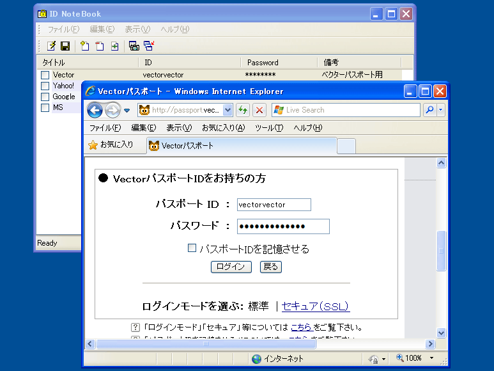Click the ID column header in ID NoteBook
The height and width of the screenshot is (371, 494).
click(190, 63)
